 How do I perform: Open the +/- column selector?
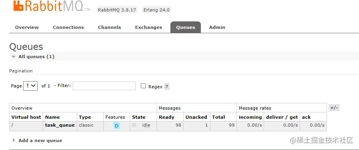tap(334, 108)
